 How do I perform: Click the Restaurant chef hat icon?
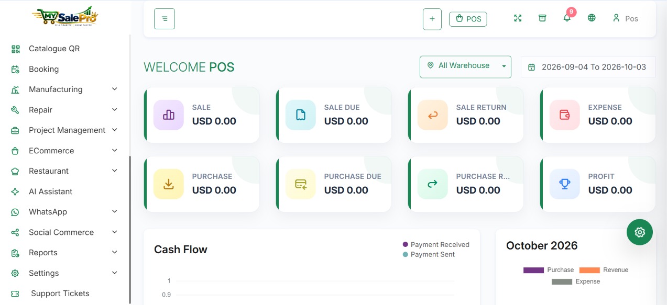click(15, 171)
